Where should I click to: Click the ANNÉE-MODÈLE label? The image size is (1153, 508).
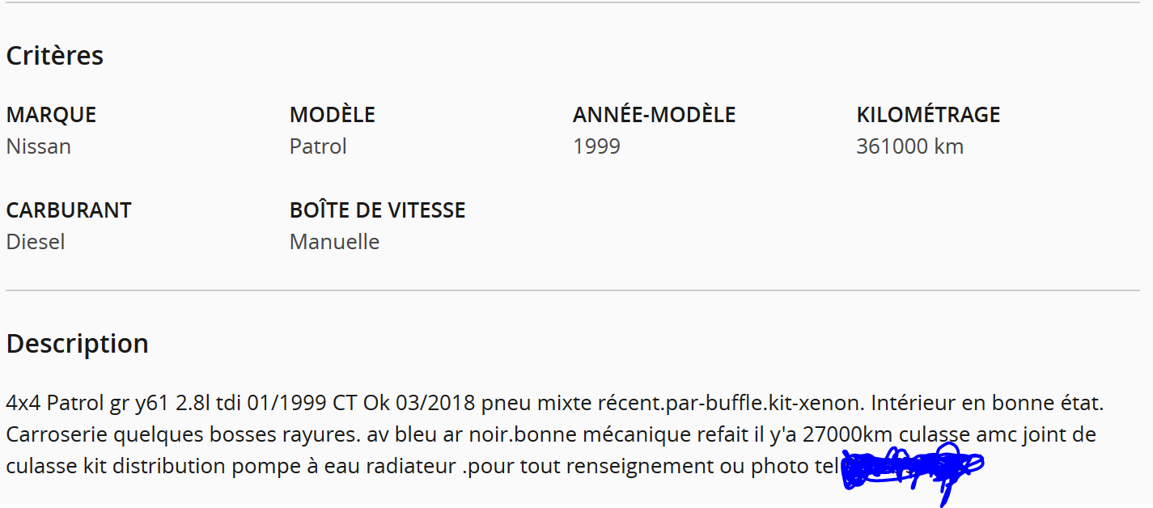coord(655,115)
